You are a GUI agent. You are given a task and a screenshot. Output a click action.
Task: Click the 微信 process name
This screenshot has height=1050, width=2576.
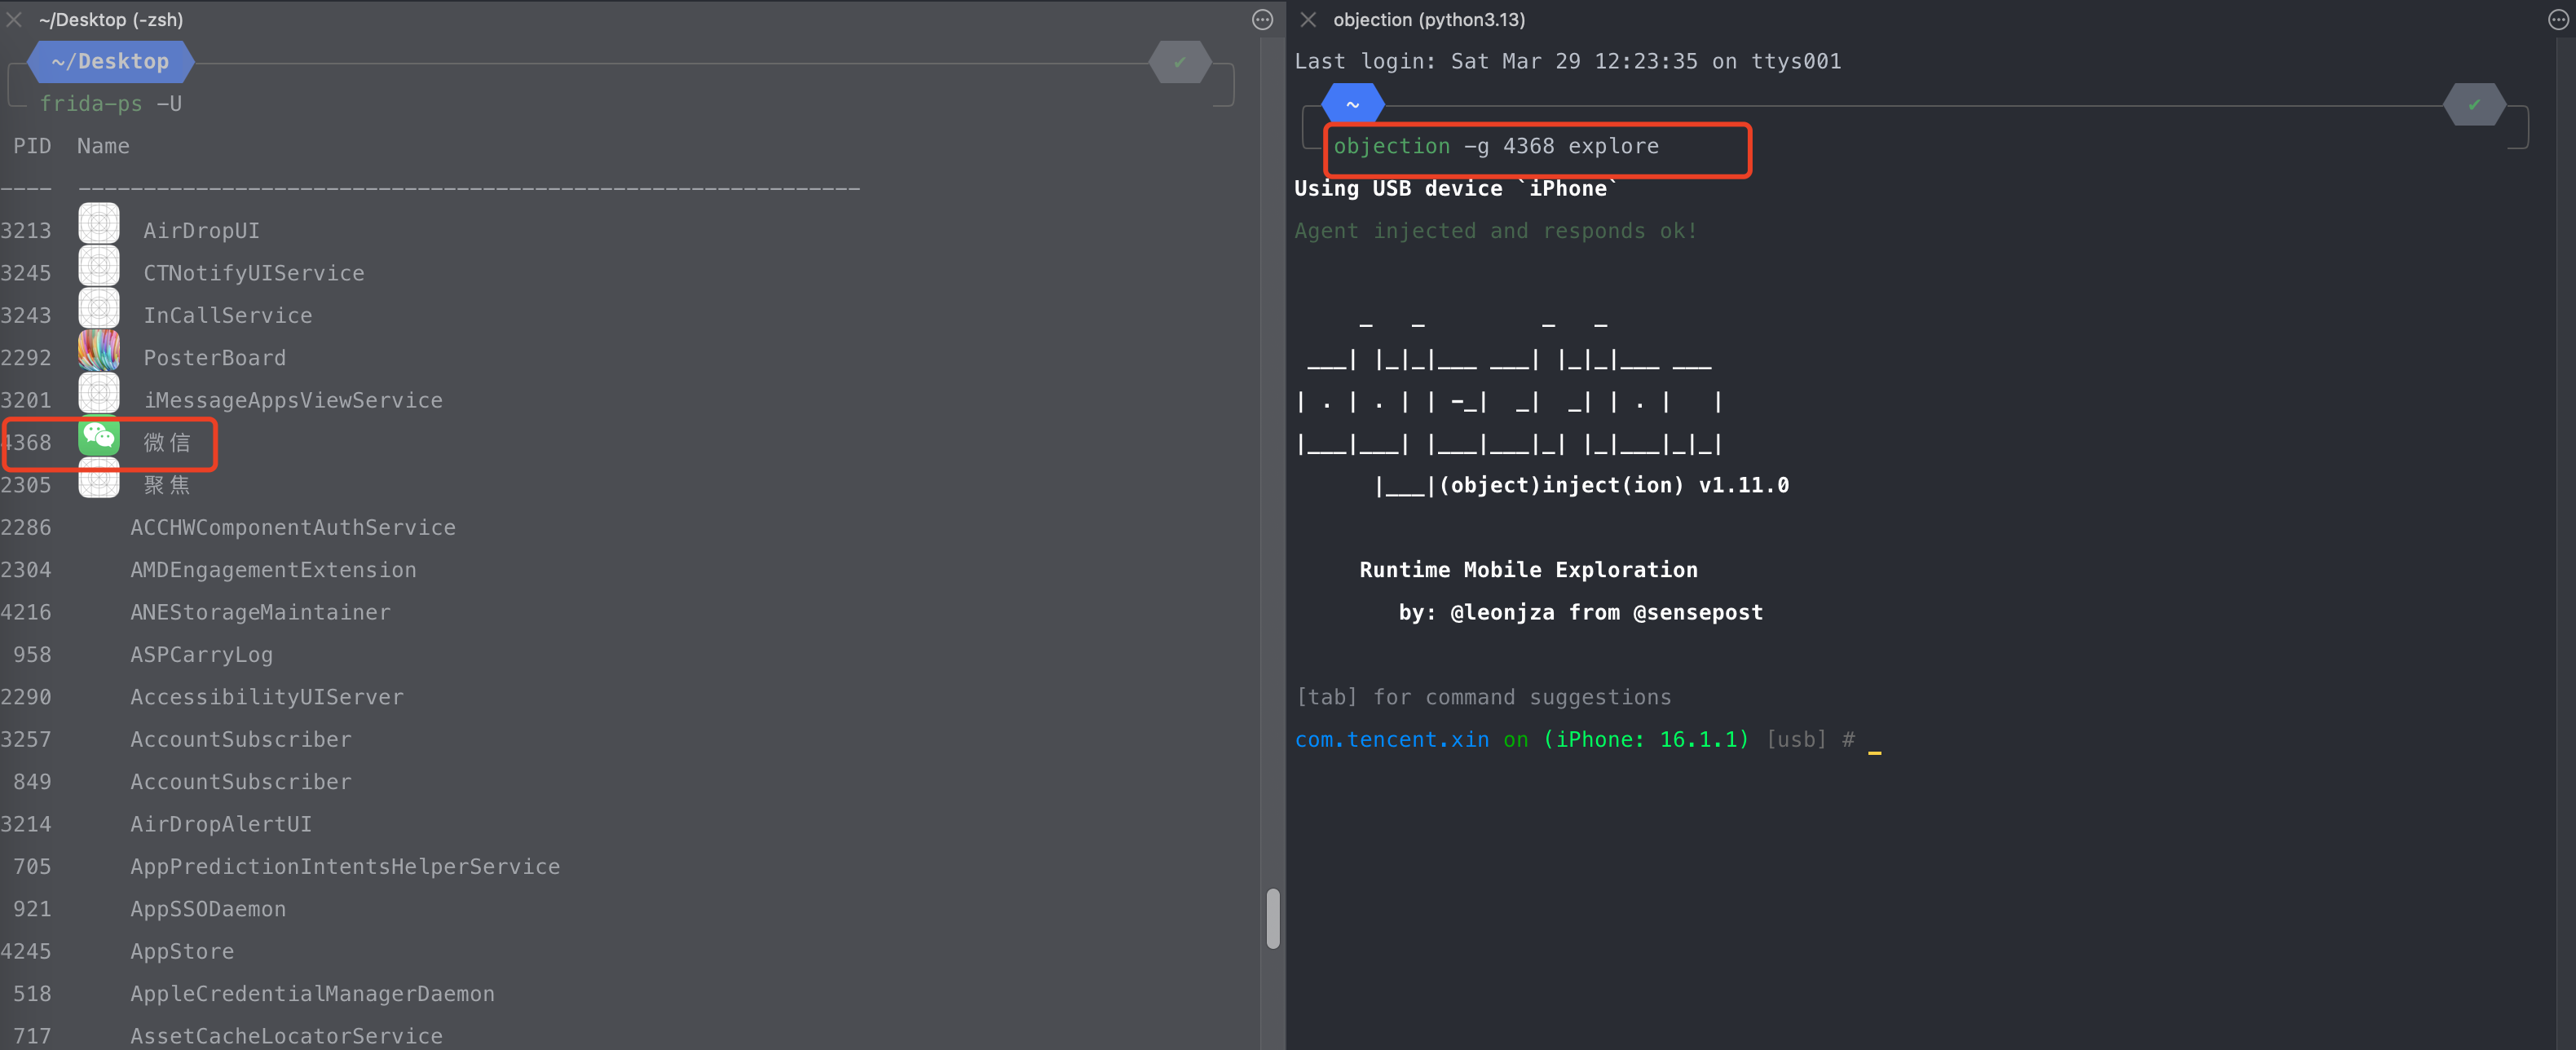click(x=166, y=442)
